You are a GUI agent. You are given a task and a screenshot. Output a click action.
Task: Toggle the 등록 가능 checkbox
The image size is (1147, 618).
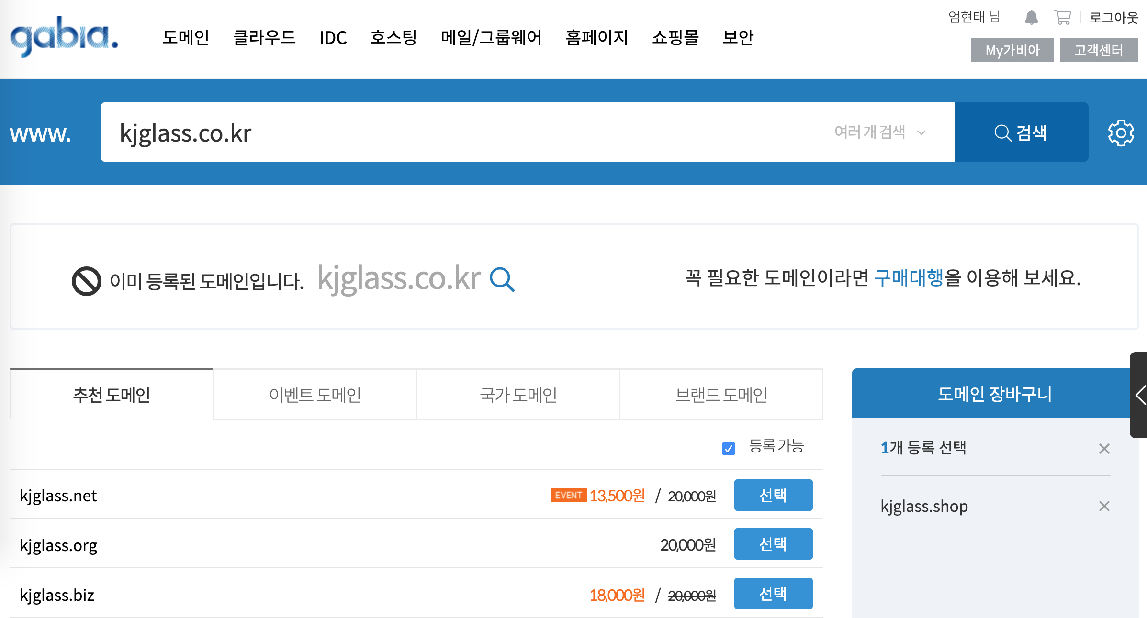[x=728, y=448]
